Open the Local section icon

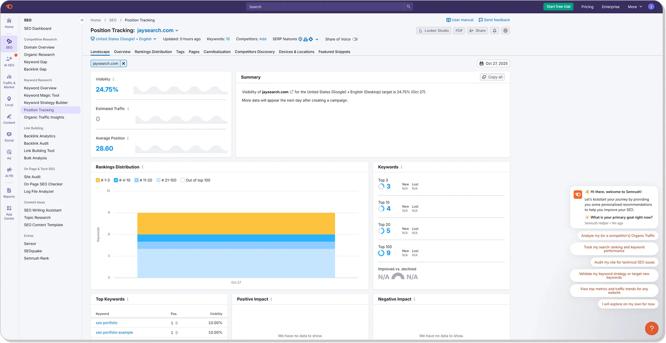pos(9,101)
